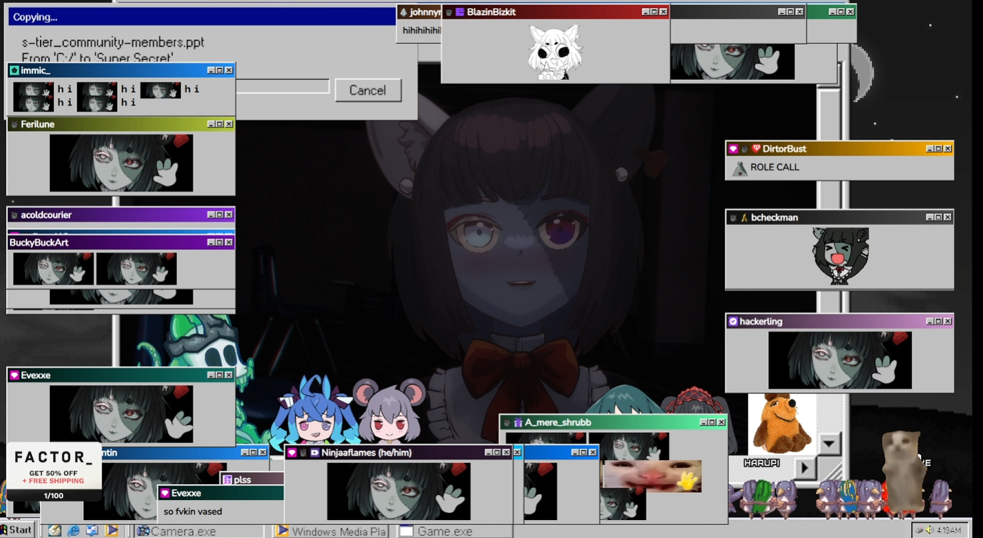
Task: Launch the media player quick launch icon
Action: click(x=112, y=531)
